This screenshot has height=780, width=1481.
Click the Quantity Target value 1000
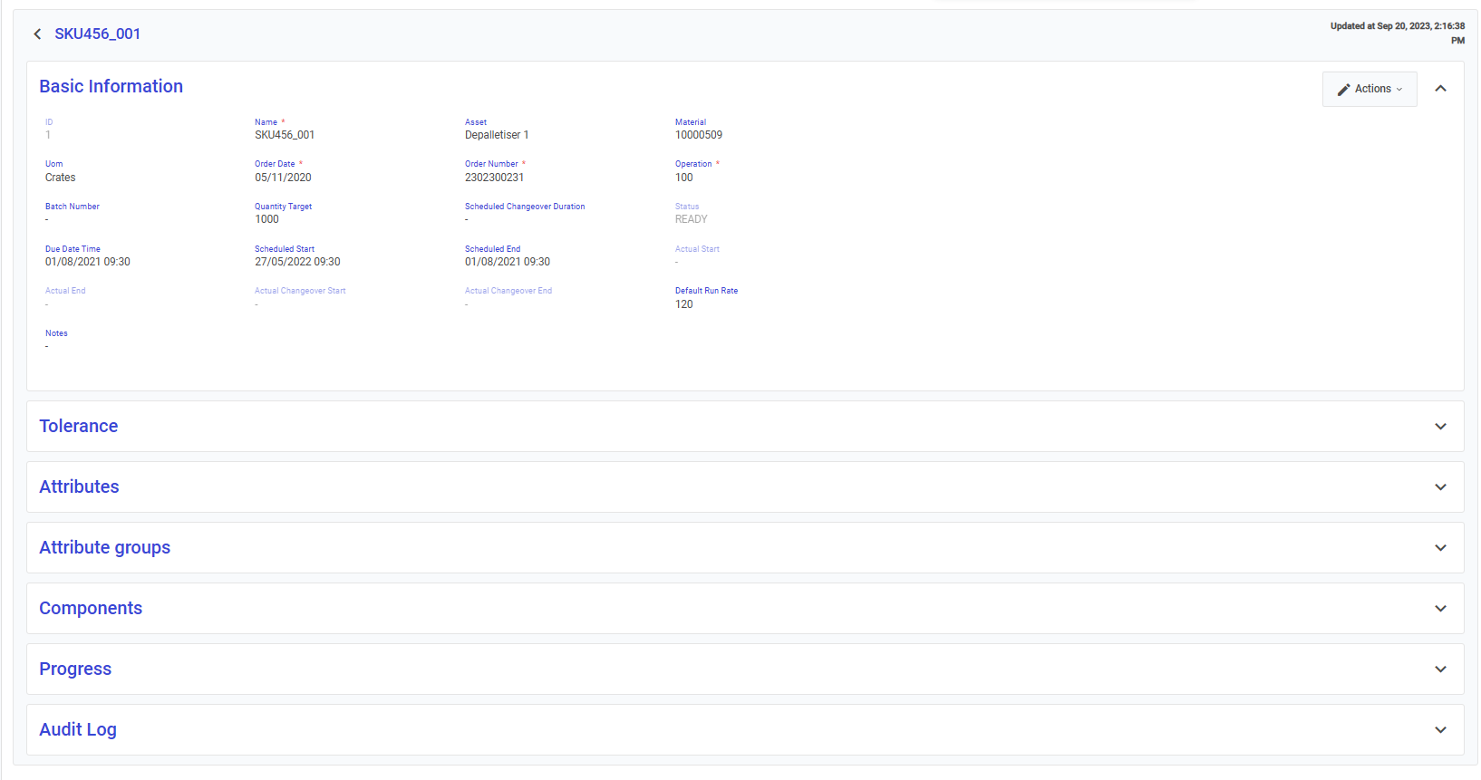point(266,219)
